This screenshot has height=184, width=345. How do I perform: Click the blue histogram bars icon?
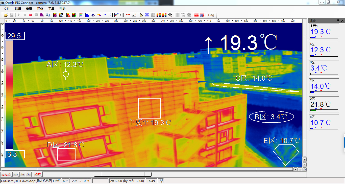tap(87, 15)
